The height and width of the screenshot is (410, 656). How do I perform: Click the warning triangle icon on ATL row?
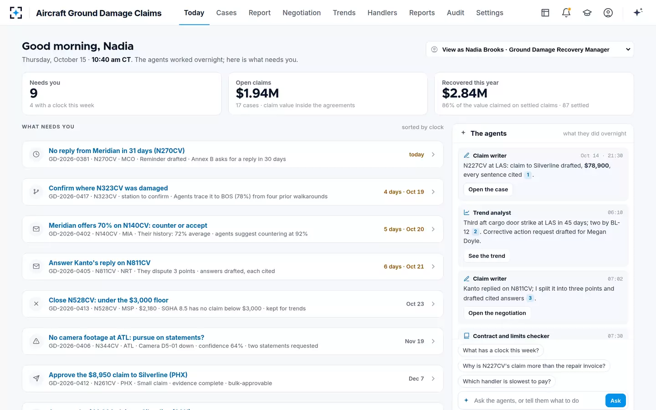point(36,341)
